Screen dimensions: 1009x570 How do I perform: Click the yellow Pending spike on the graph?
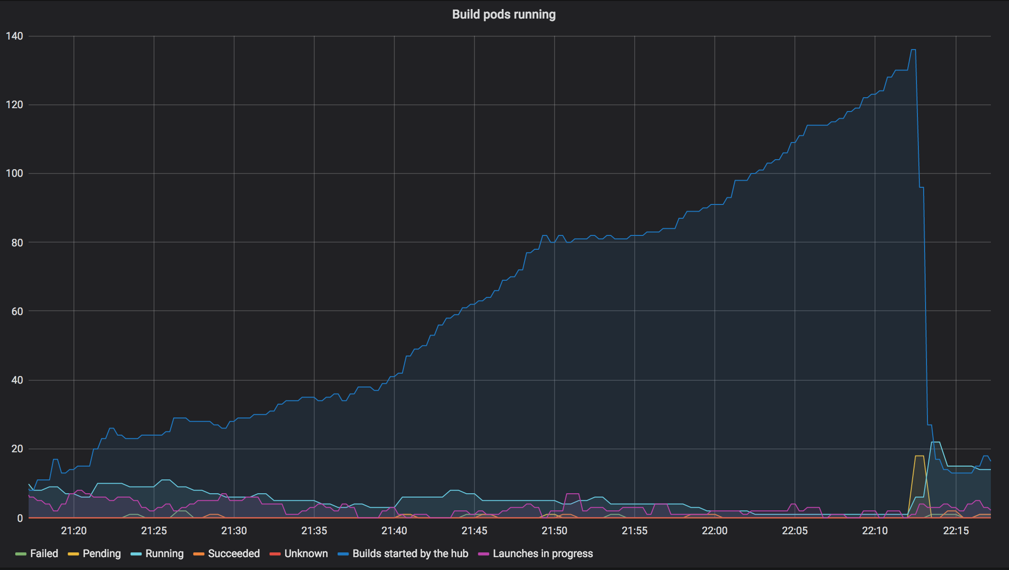919,456
